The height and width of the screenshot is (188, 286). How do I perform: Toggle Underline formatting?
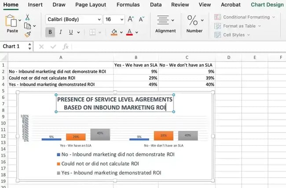[x=71, y=32]
